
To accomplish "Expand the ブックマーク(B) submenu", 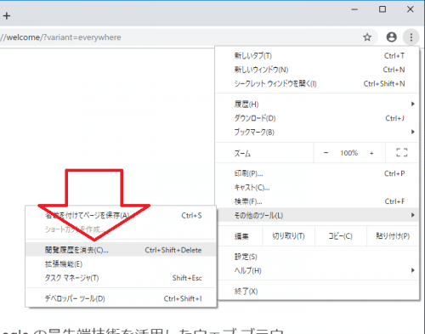I will click(317, 132).
